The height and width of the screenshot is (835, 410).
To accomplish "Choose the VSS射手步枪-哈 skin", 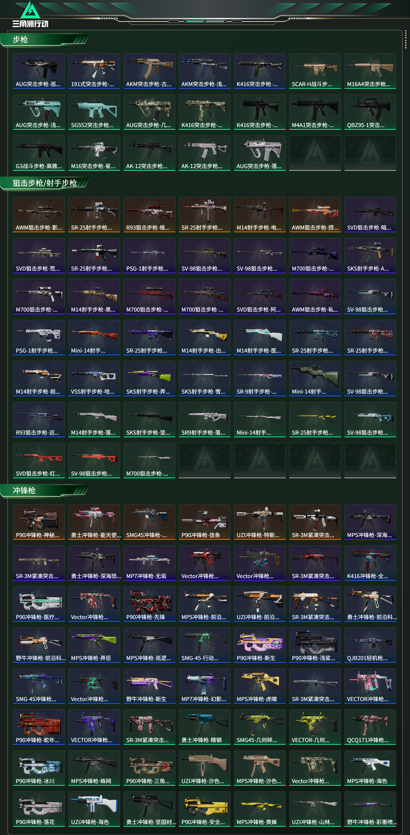I will point(94,379).
